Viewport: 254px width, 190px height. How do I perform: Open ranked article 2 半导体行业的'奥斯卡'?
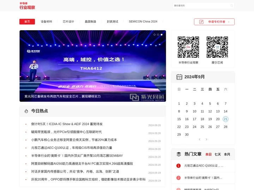[x=203, y=178]
